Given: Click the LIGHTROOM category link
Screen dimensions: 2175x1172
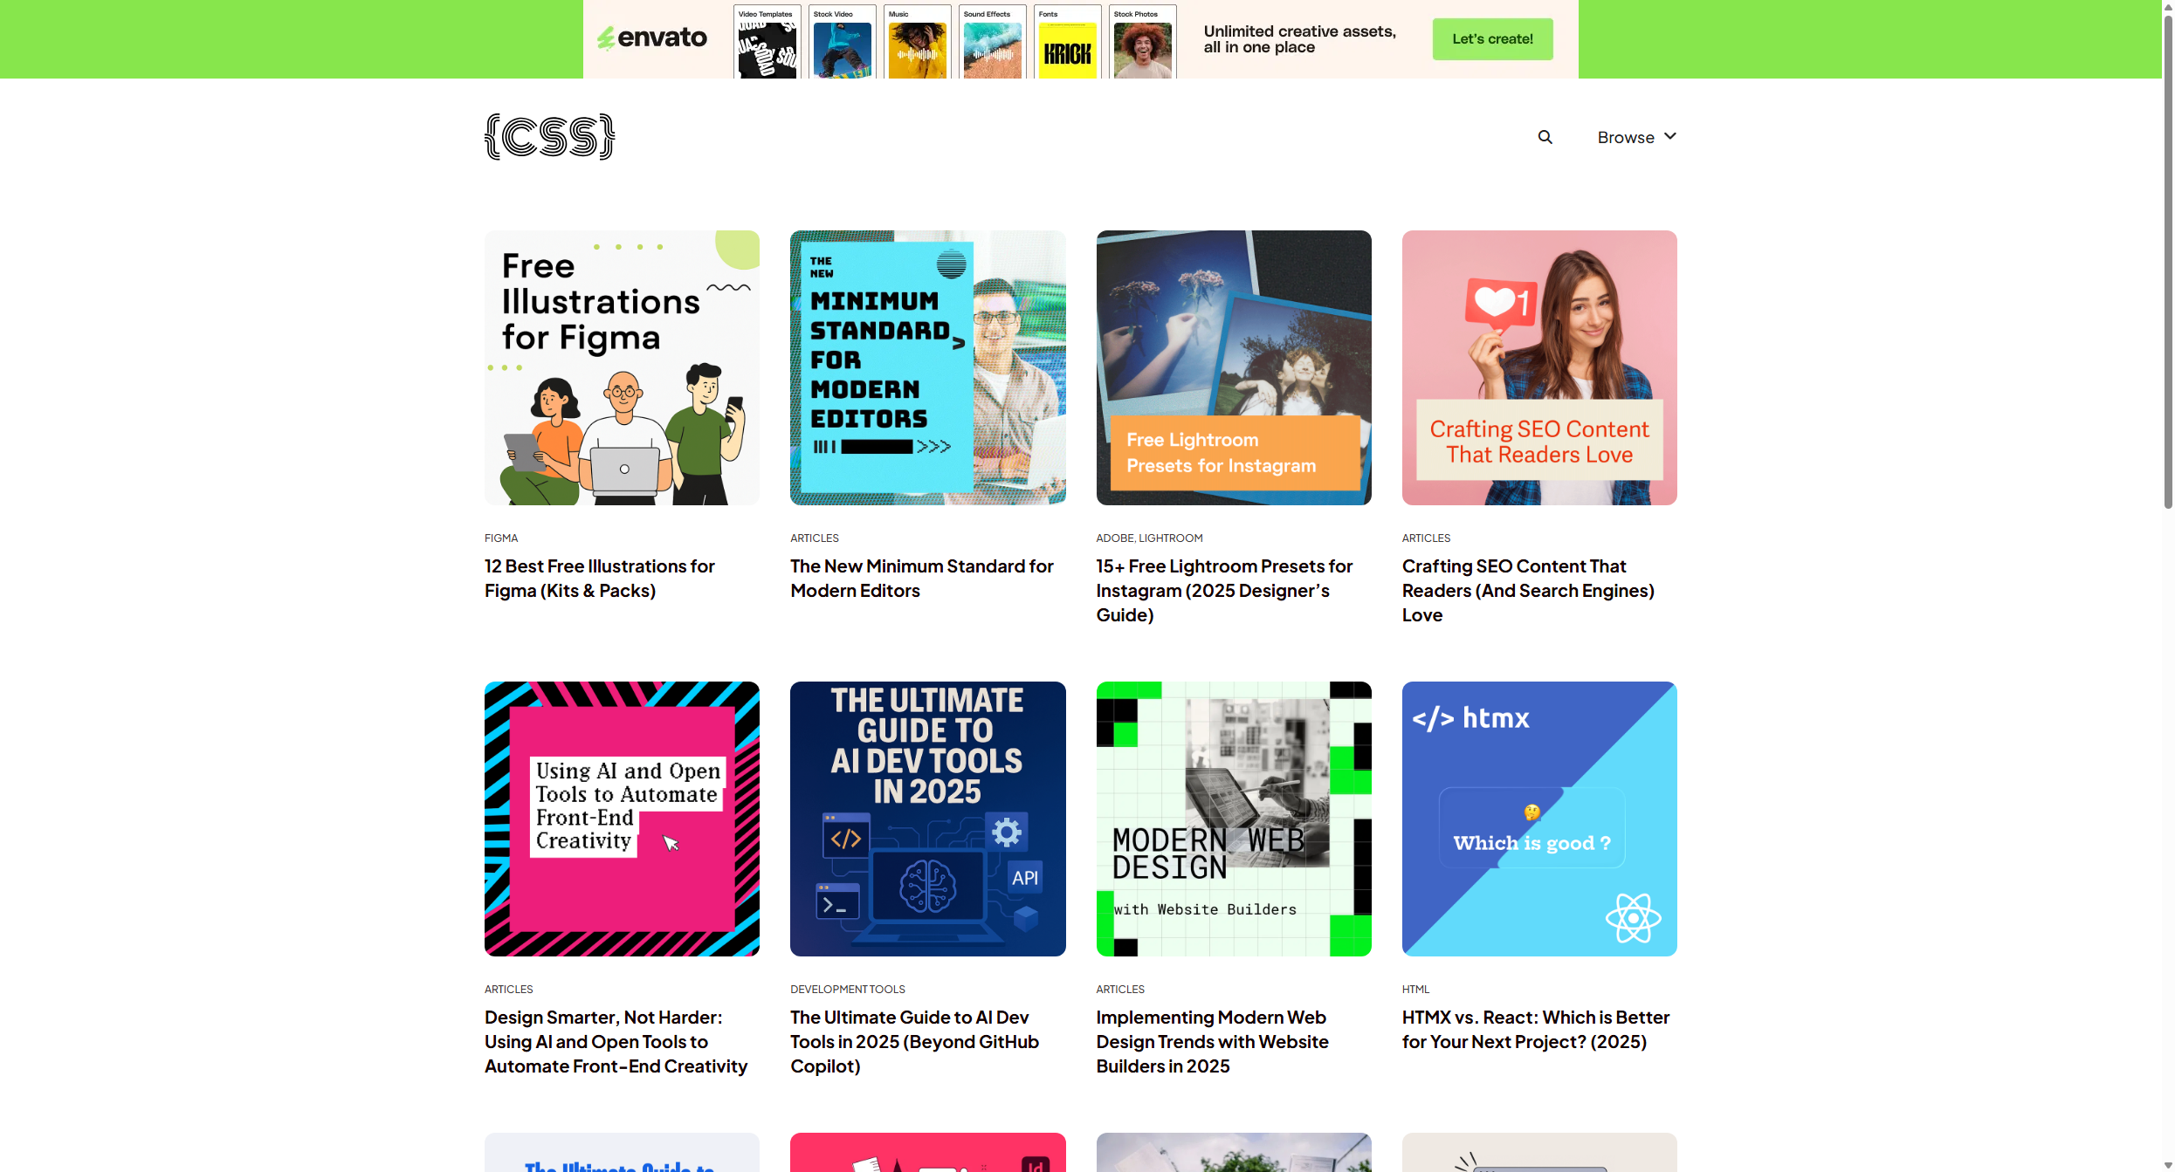Looking at the screenshot, I should (x=1170, y=538).
